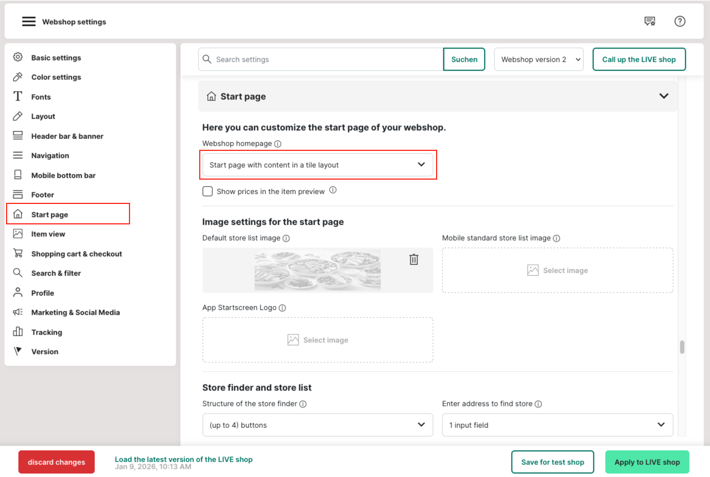This screenshot has height=477, width=710.
Task: Select image for App Startscreen Logo
Action: point(318,340)
